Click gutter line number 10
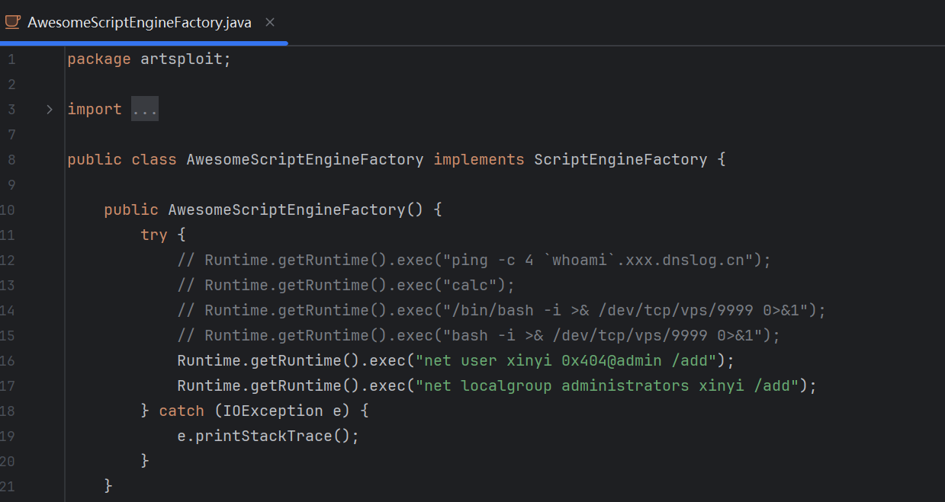Screen dimensions: 945x502 point(8,210)
